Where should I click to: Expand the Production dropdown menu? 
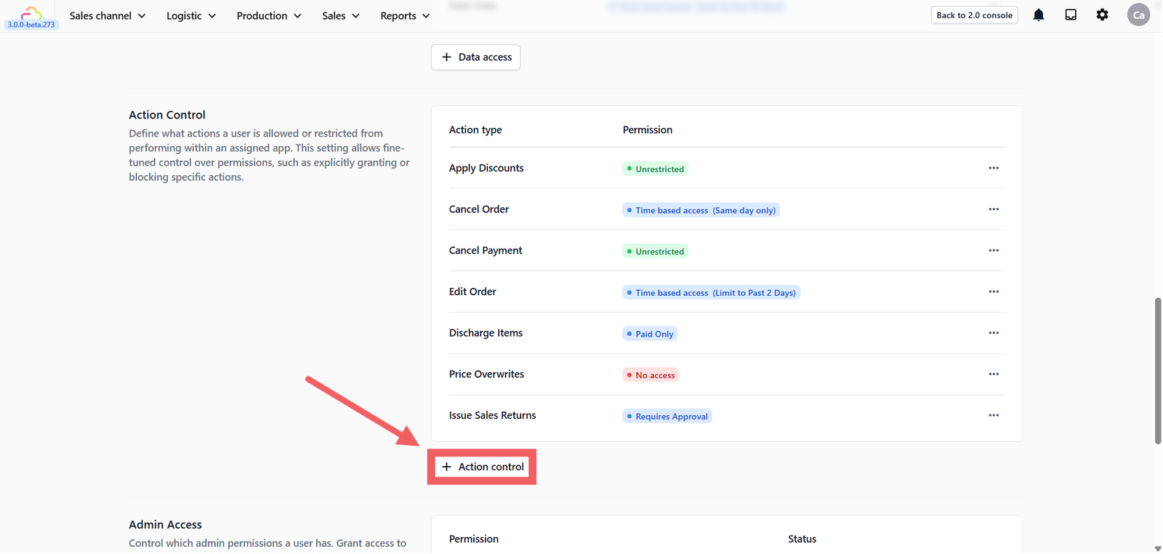[269, 16]
